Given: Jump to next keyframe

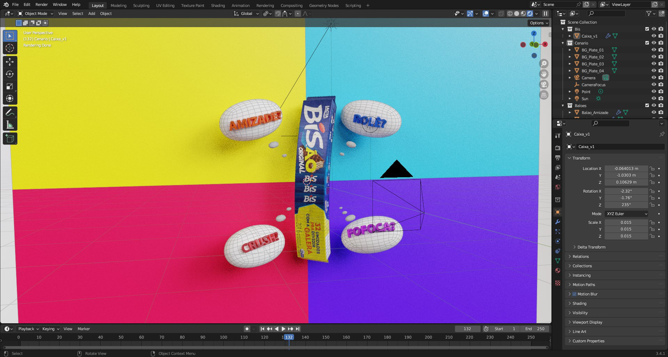Looking at the screenshot, I should (x=291, y=329).
